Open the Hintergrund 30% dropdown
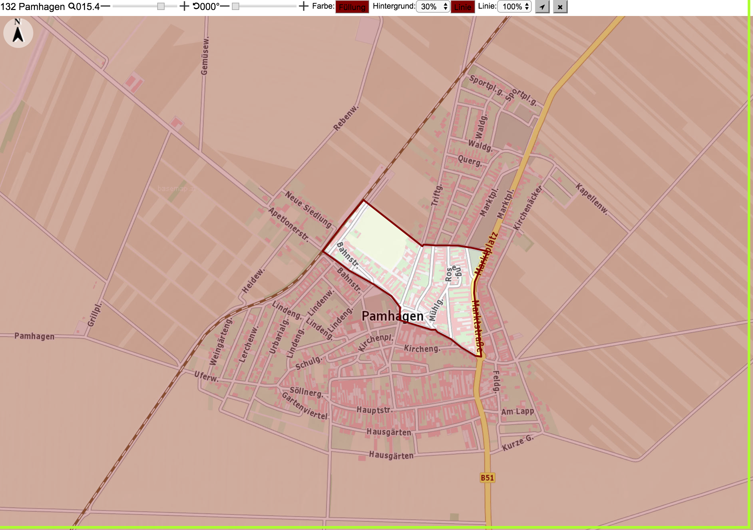This screenshot has height=530, width=753. (433, 7)
